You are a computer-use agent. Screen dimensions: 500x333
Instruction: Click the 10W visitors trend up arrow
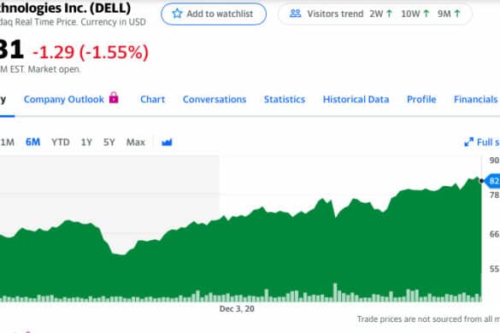click(426, 14)
